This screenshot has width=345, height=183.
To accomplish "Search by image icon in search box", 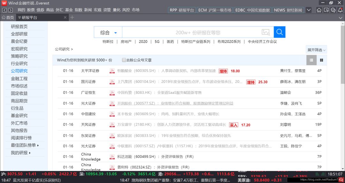I will 266,32.
